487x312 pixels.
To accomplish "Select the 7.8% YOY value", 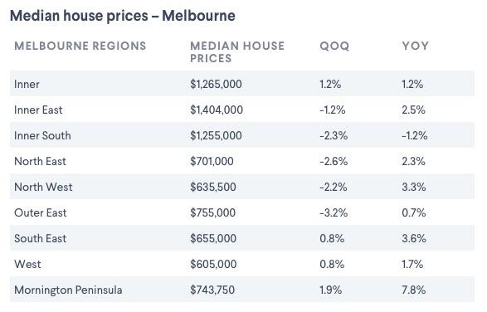I will 413,290.
